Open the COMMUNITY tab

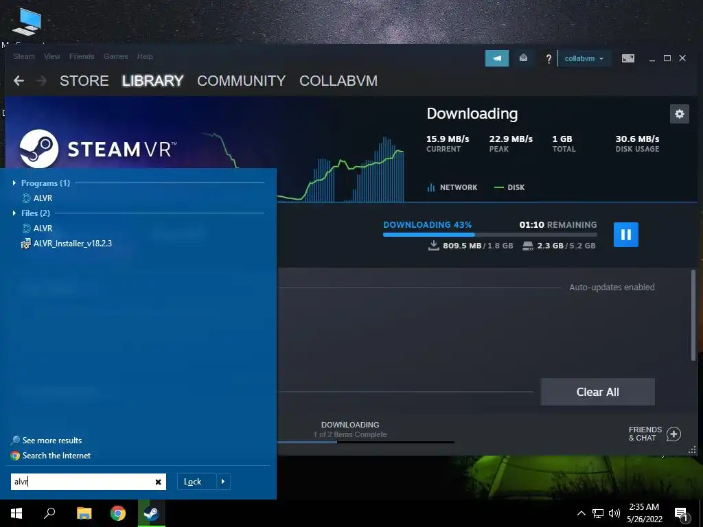click(x=241, y=81)
